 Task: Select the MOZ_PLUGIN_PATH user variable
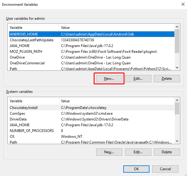point(92,52)
